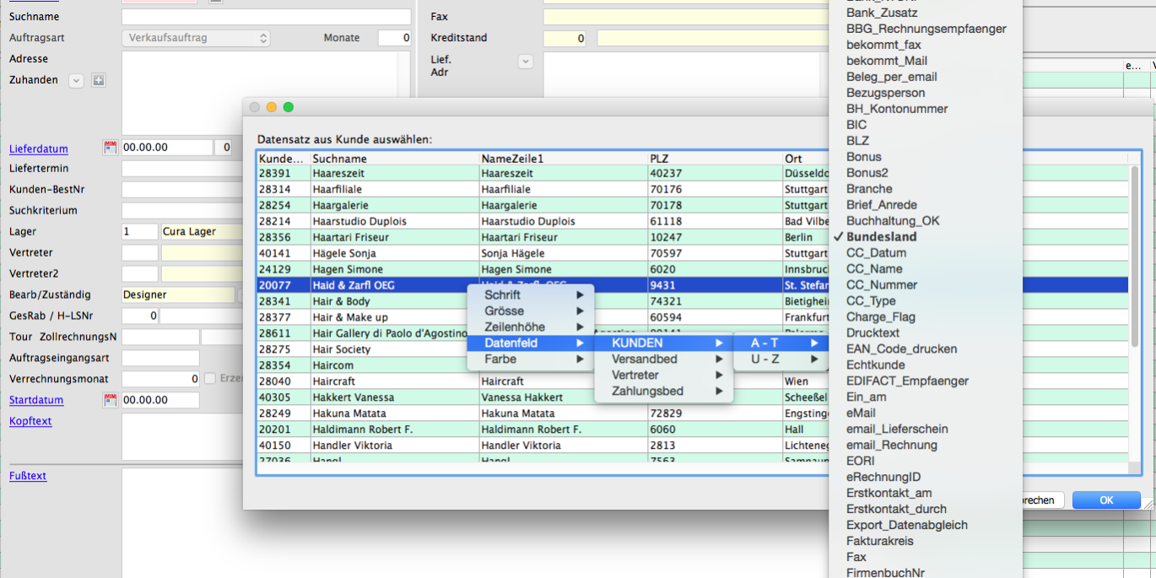Open the Auftragsart Verkaufsauftrag dropdown
Image resolution: width=1156 pixels, height=578 pixels.
point(197,38)
